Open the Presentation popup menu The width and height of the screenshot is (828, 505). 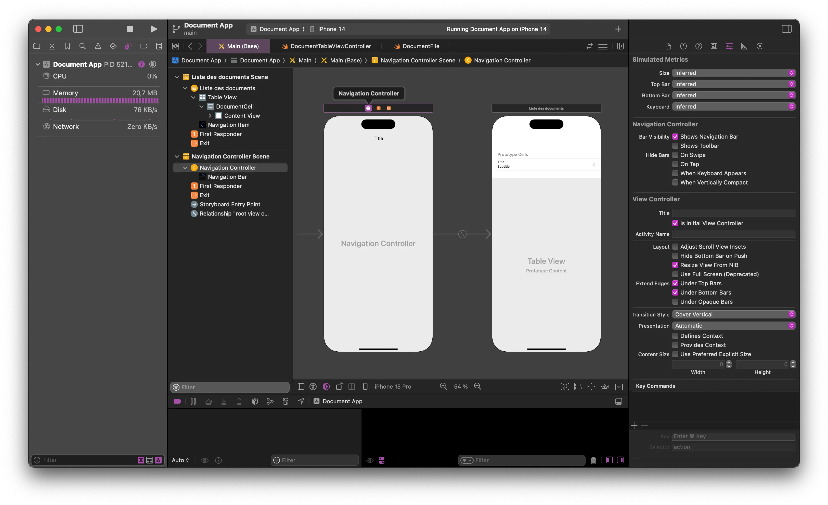tap(733, 326)
